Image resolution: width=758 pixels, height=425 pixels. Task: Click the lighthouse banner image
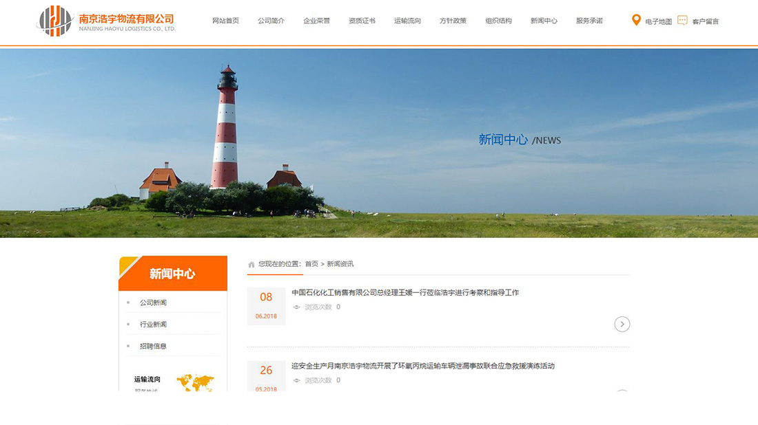(379, 143)
